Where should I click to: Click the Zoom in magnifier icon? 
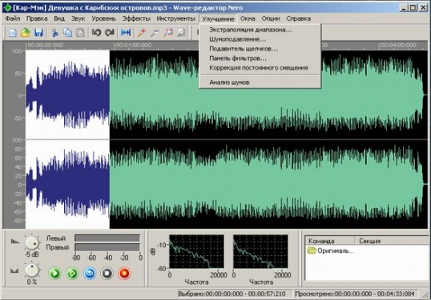(x=142, y=33)
